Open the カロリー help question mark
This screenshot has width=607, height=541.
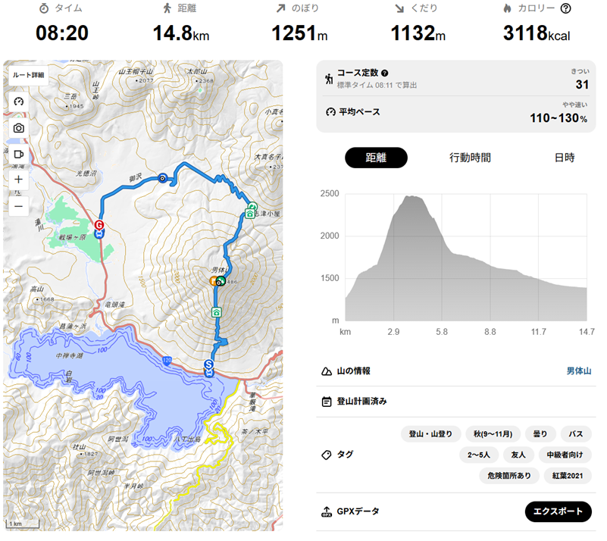(565, 9)
